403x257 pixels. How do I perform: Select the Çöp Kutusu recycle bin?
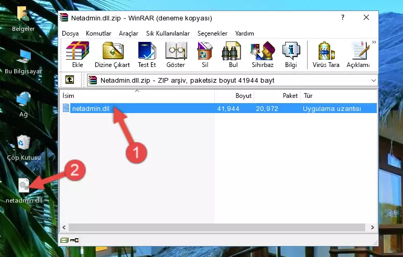point(24,148)
